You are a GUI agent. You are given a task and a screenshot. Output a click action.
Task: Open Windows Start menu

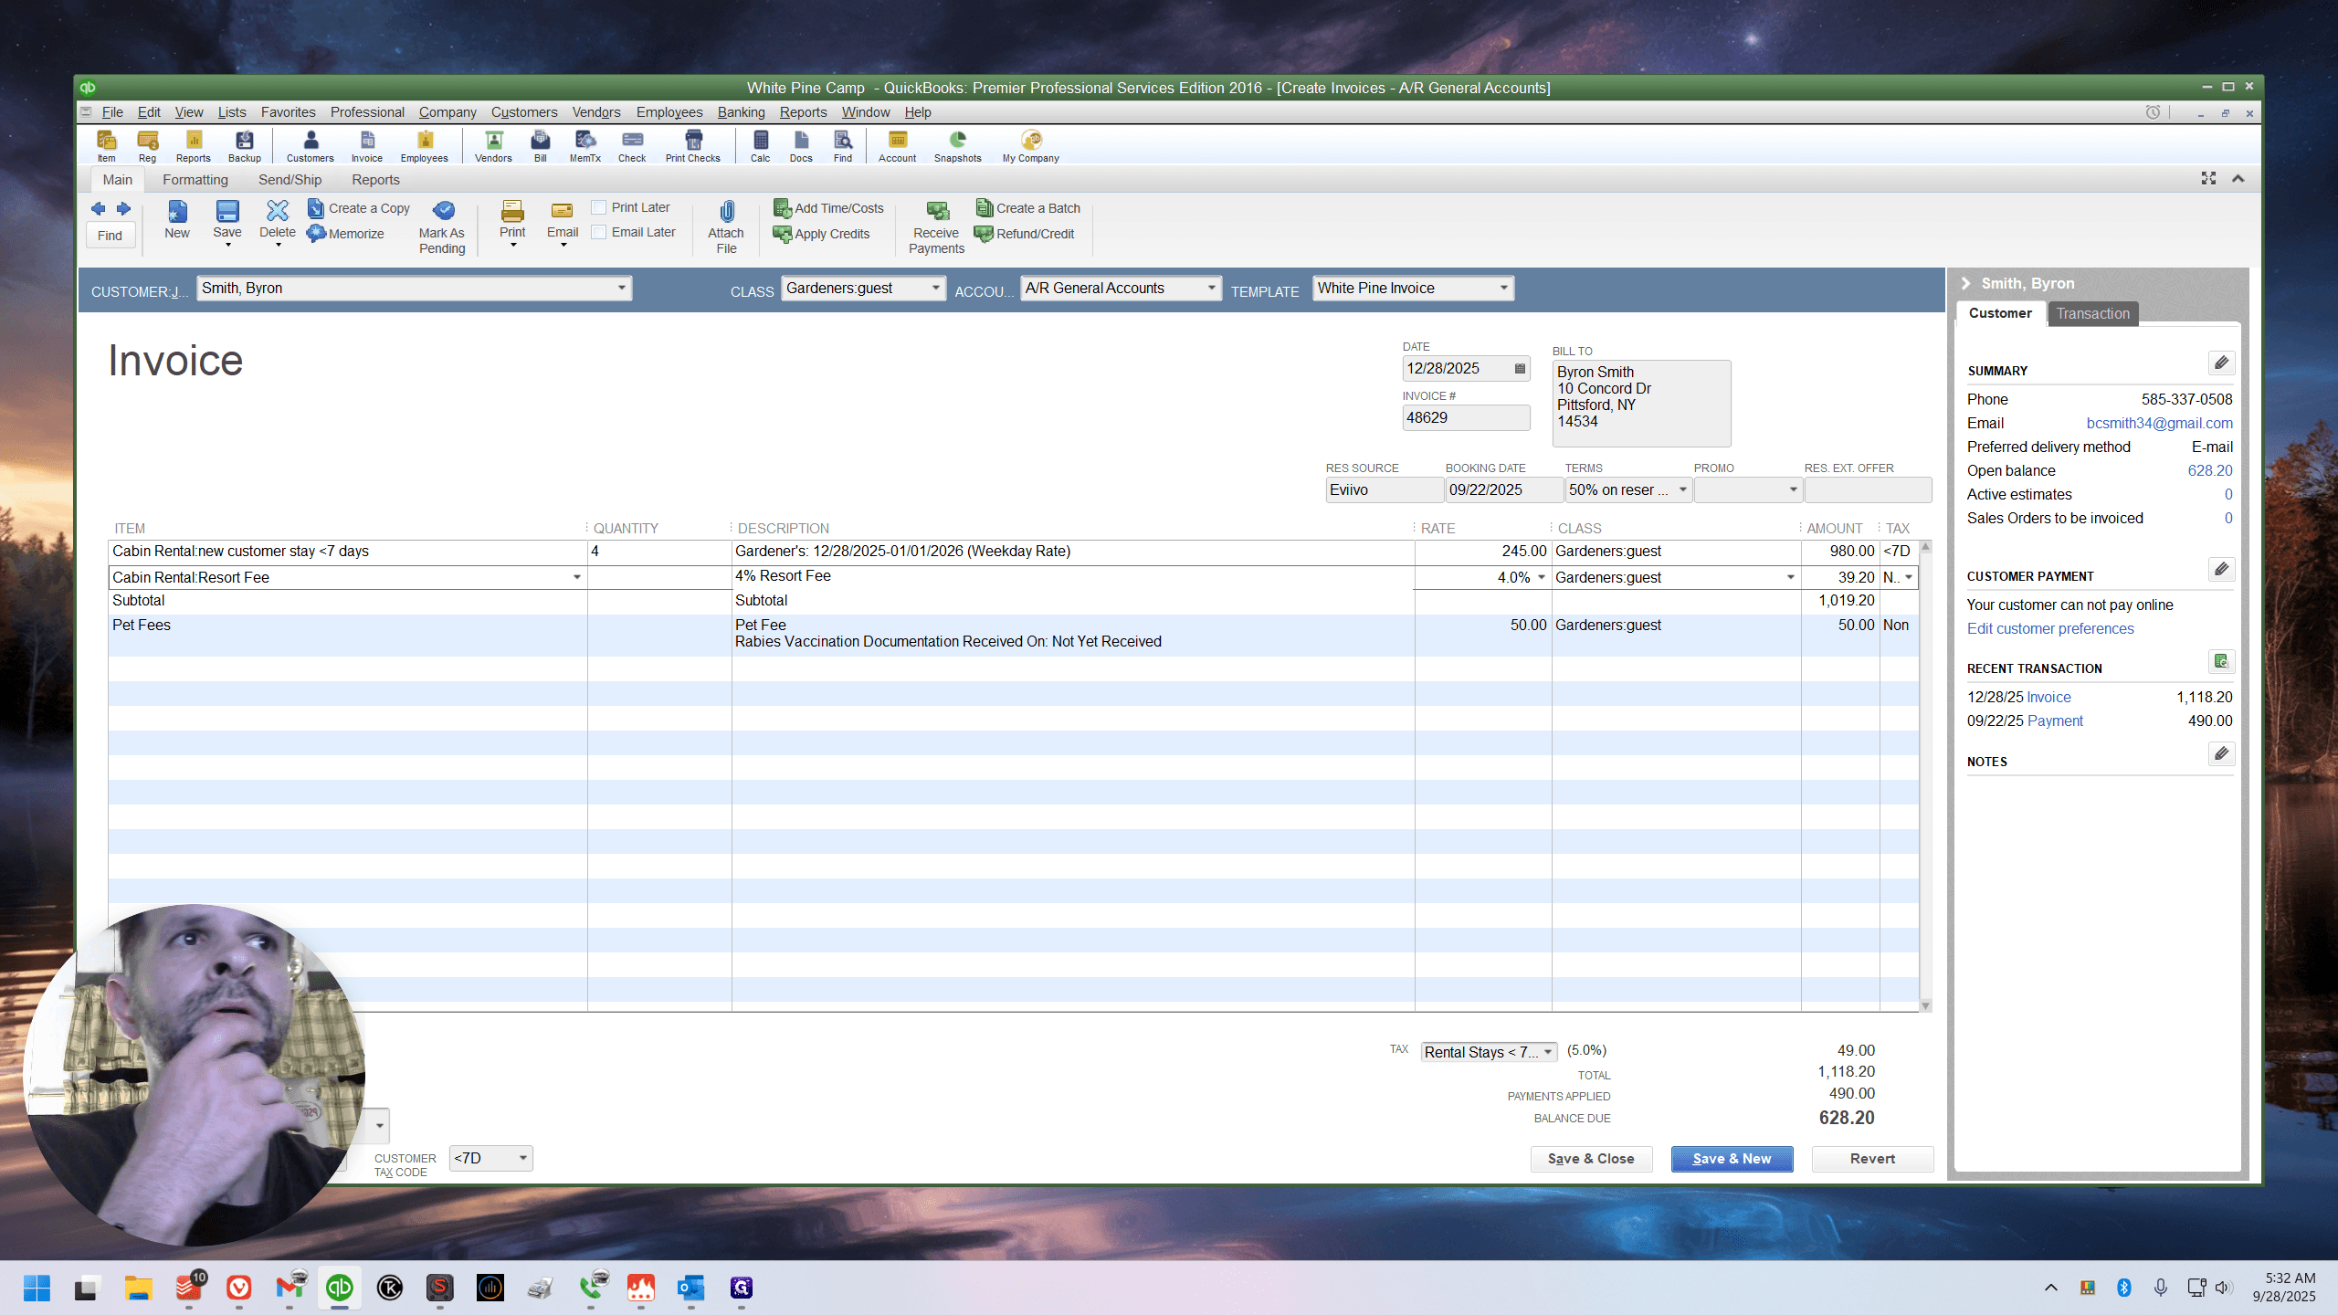37,1288
